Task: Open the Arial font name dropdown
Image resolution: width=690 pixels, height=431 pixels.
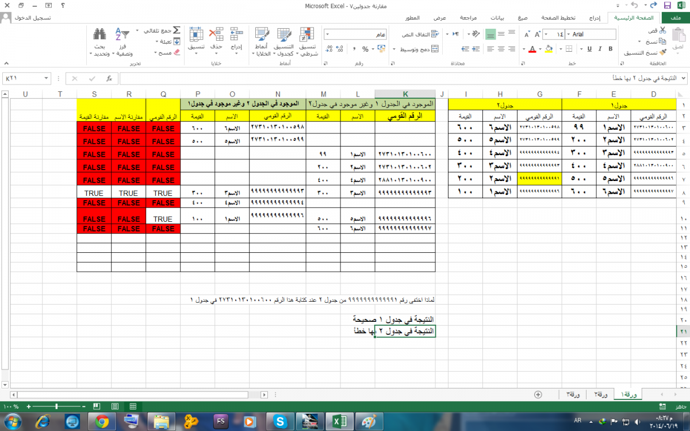Action: (569, 34)
